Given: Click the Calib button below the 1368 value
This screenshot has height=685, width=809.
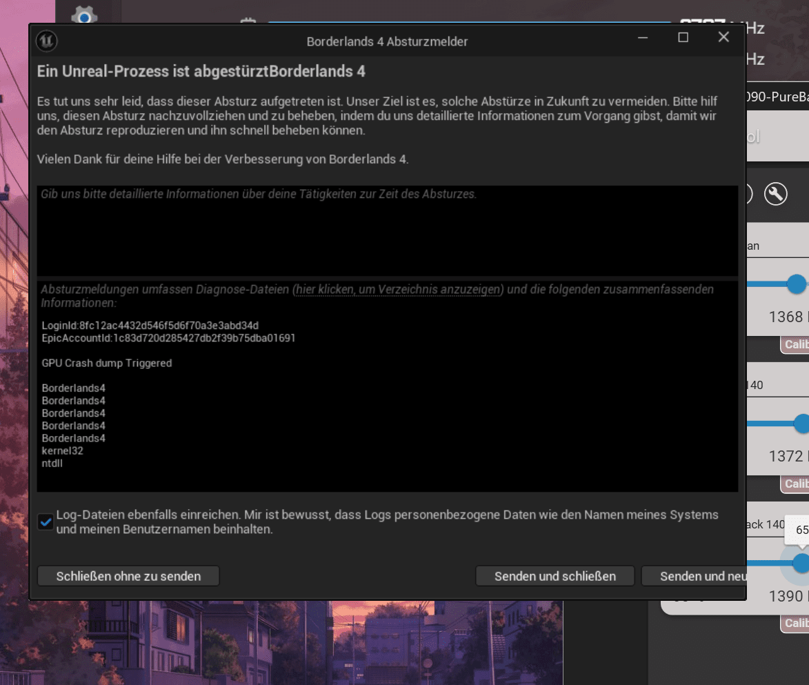Looking at the screenshot, I should [795, 344].
